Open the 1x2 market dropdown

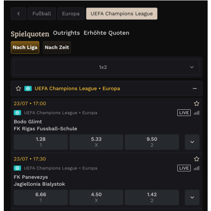(106, 67)
